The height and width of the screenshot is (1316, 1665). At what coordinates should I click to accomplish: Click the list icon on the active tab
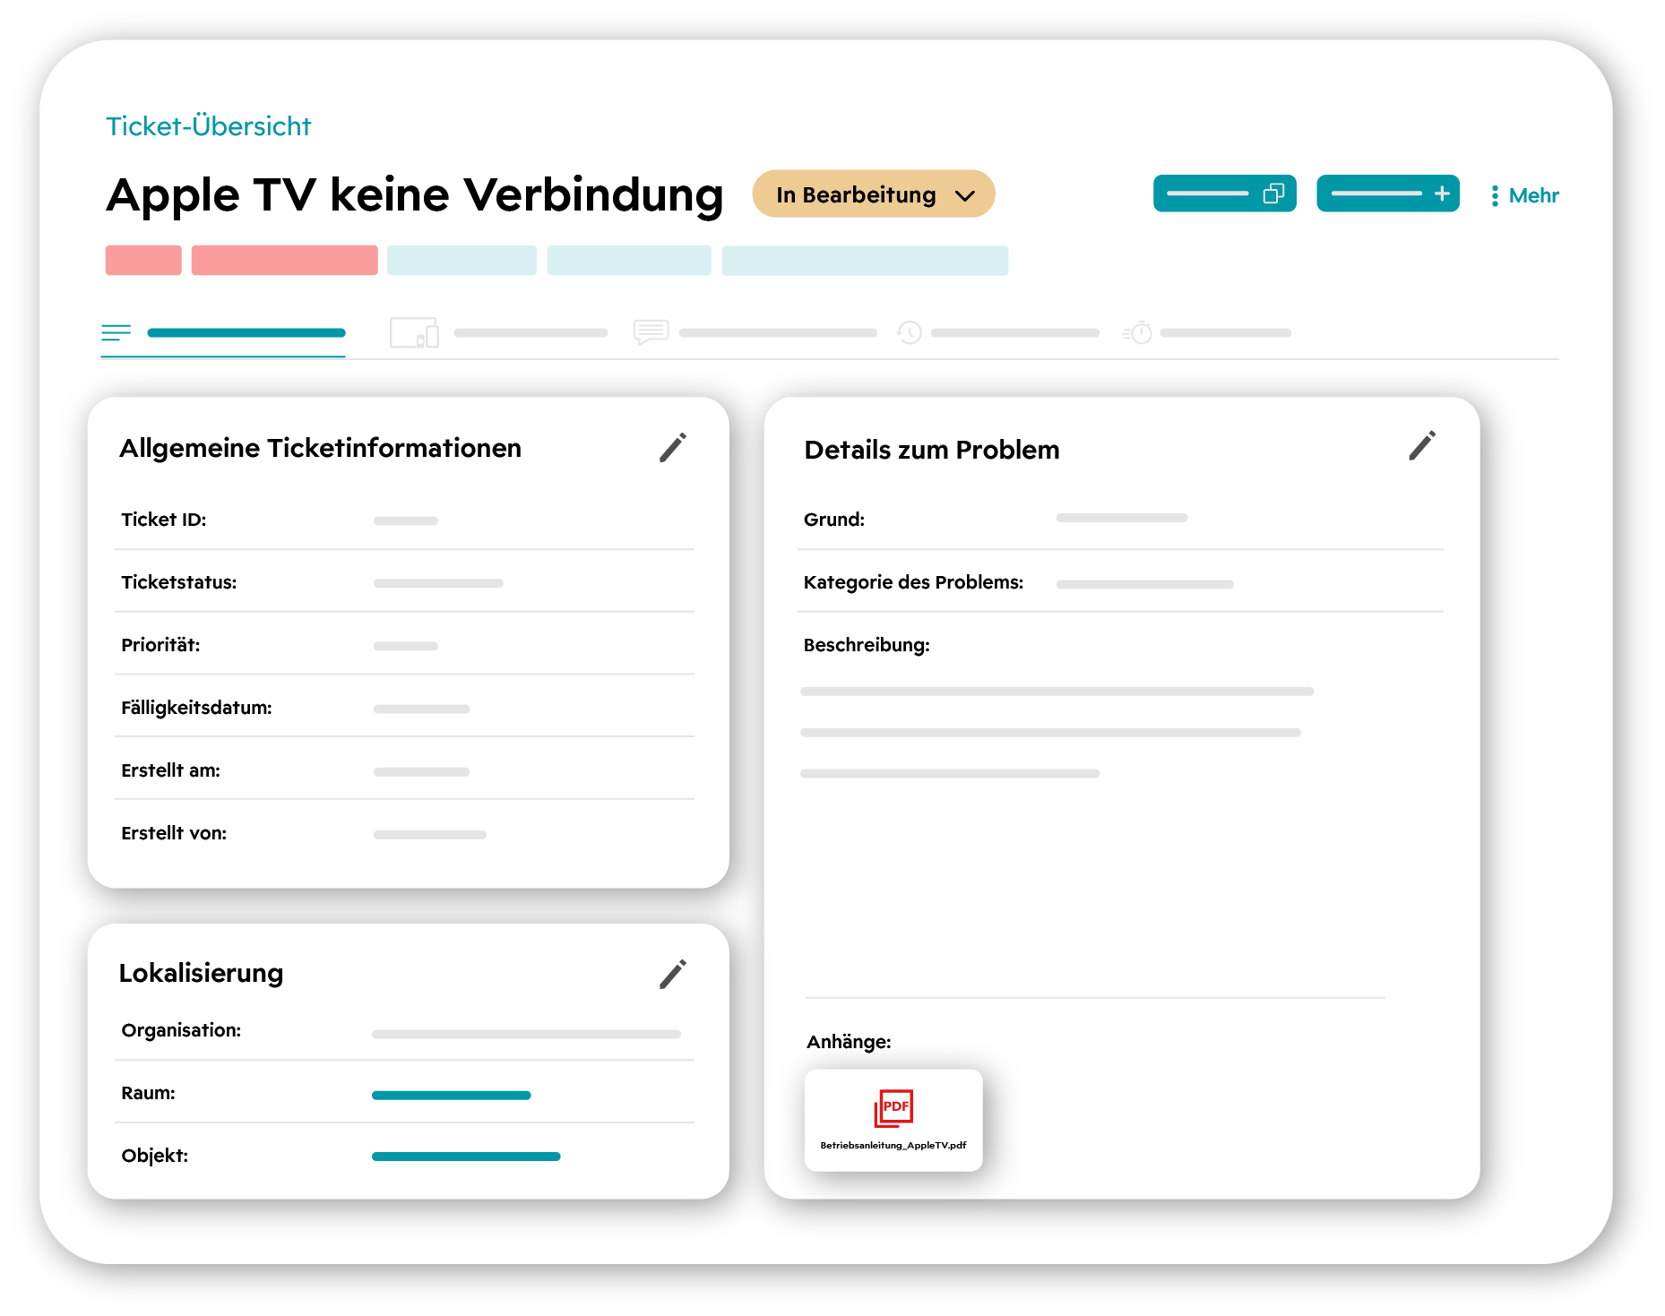[x=116, y=332]
